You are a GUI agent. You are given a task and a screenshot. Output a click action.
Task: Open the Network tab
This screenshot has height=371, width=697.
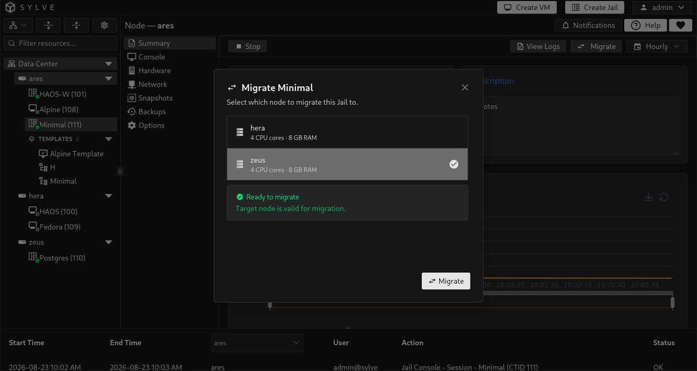[170, 84]
